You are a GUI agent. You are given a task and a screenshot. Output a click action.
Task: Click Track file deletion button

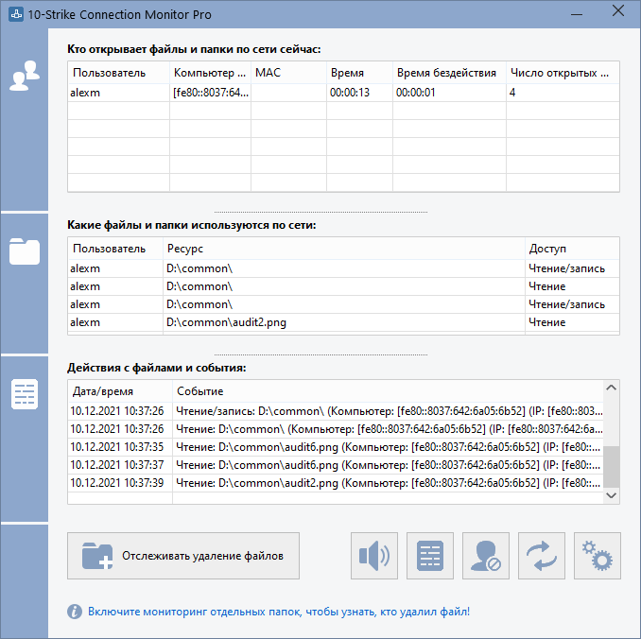[x=183, y=556]
